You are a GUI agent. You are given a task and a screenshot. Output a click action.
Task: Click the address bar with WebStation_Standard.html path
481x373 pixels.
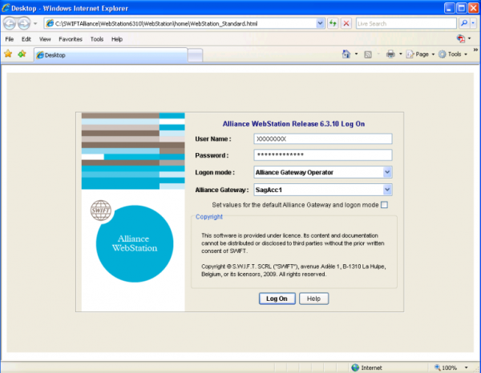click(x=180, y=23)
